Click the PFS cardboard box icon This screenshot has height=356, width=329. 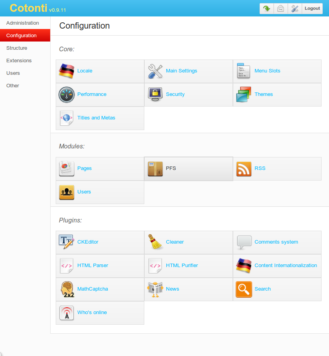155,169
